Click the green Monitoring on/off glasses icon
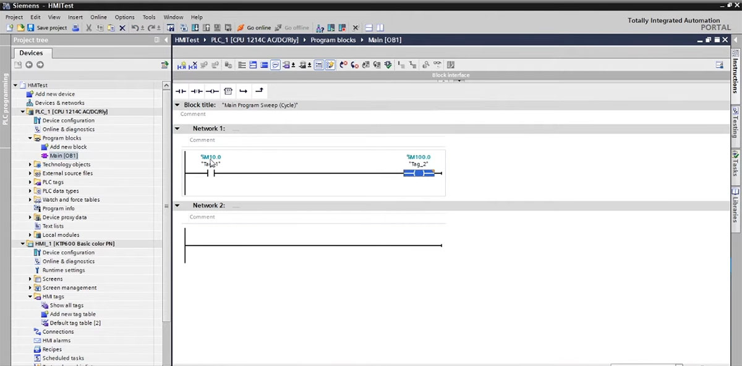The image size is (742, 366). (x=437, y=65)
